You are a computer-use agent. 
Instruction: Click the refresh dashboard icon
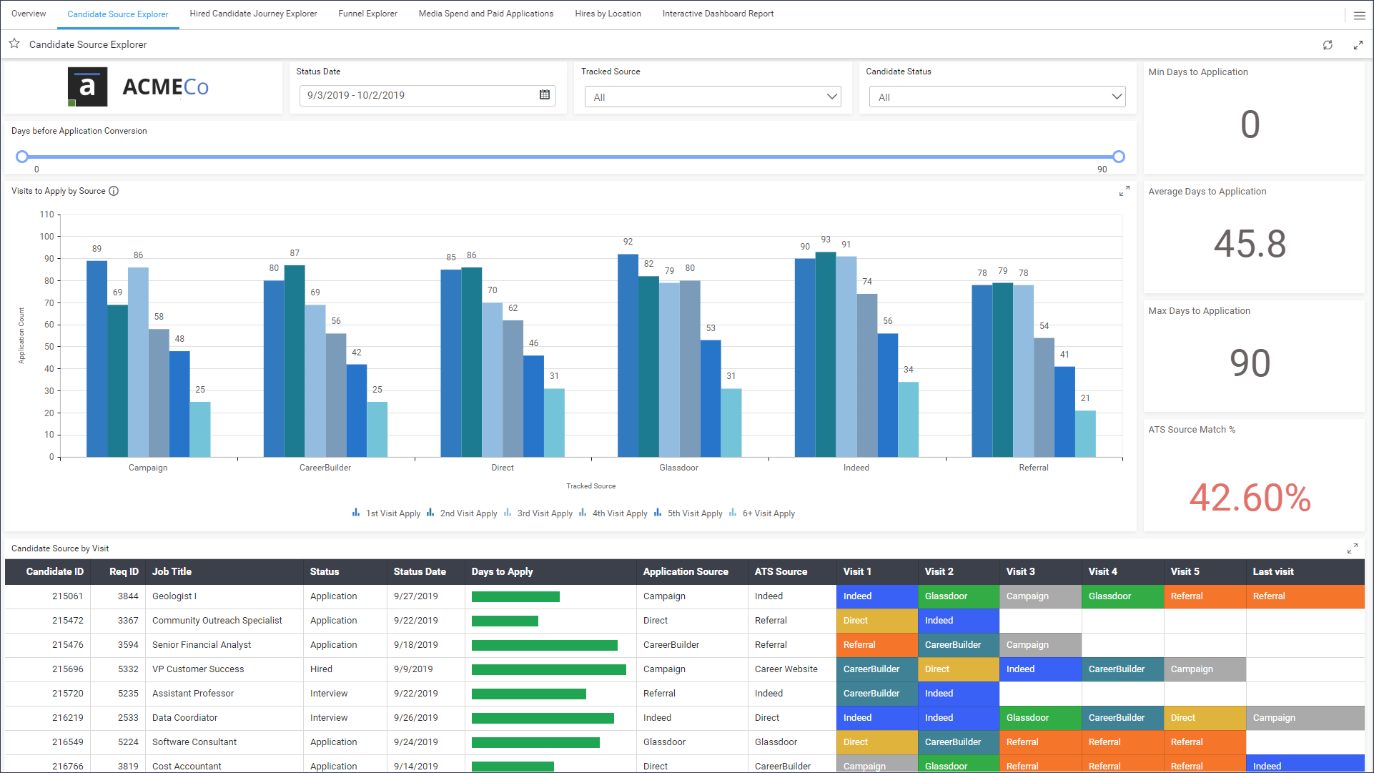tap(1328, 45)
